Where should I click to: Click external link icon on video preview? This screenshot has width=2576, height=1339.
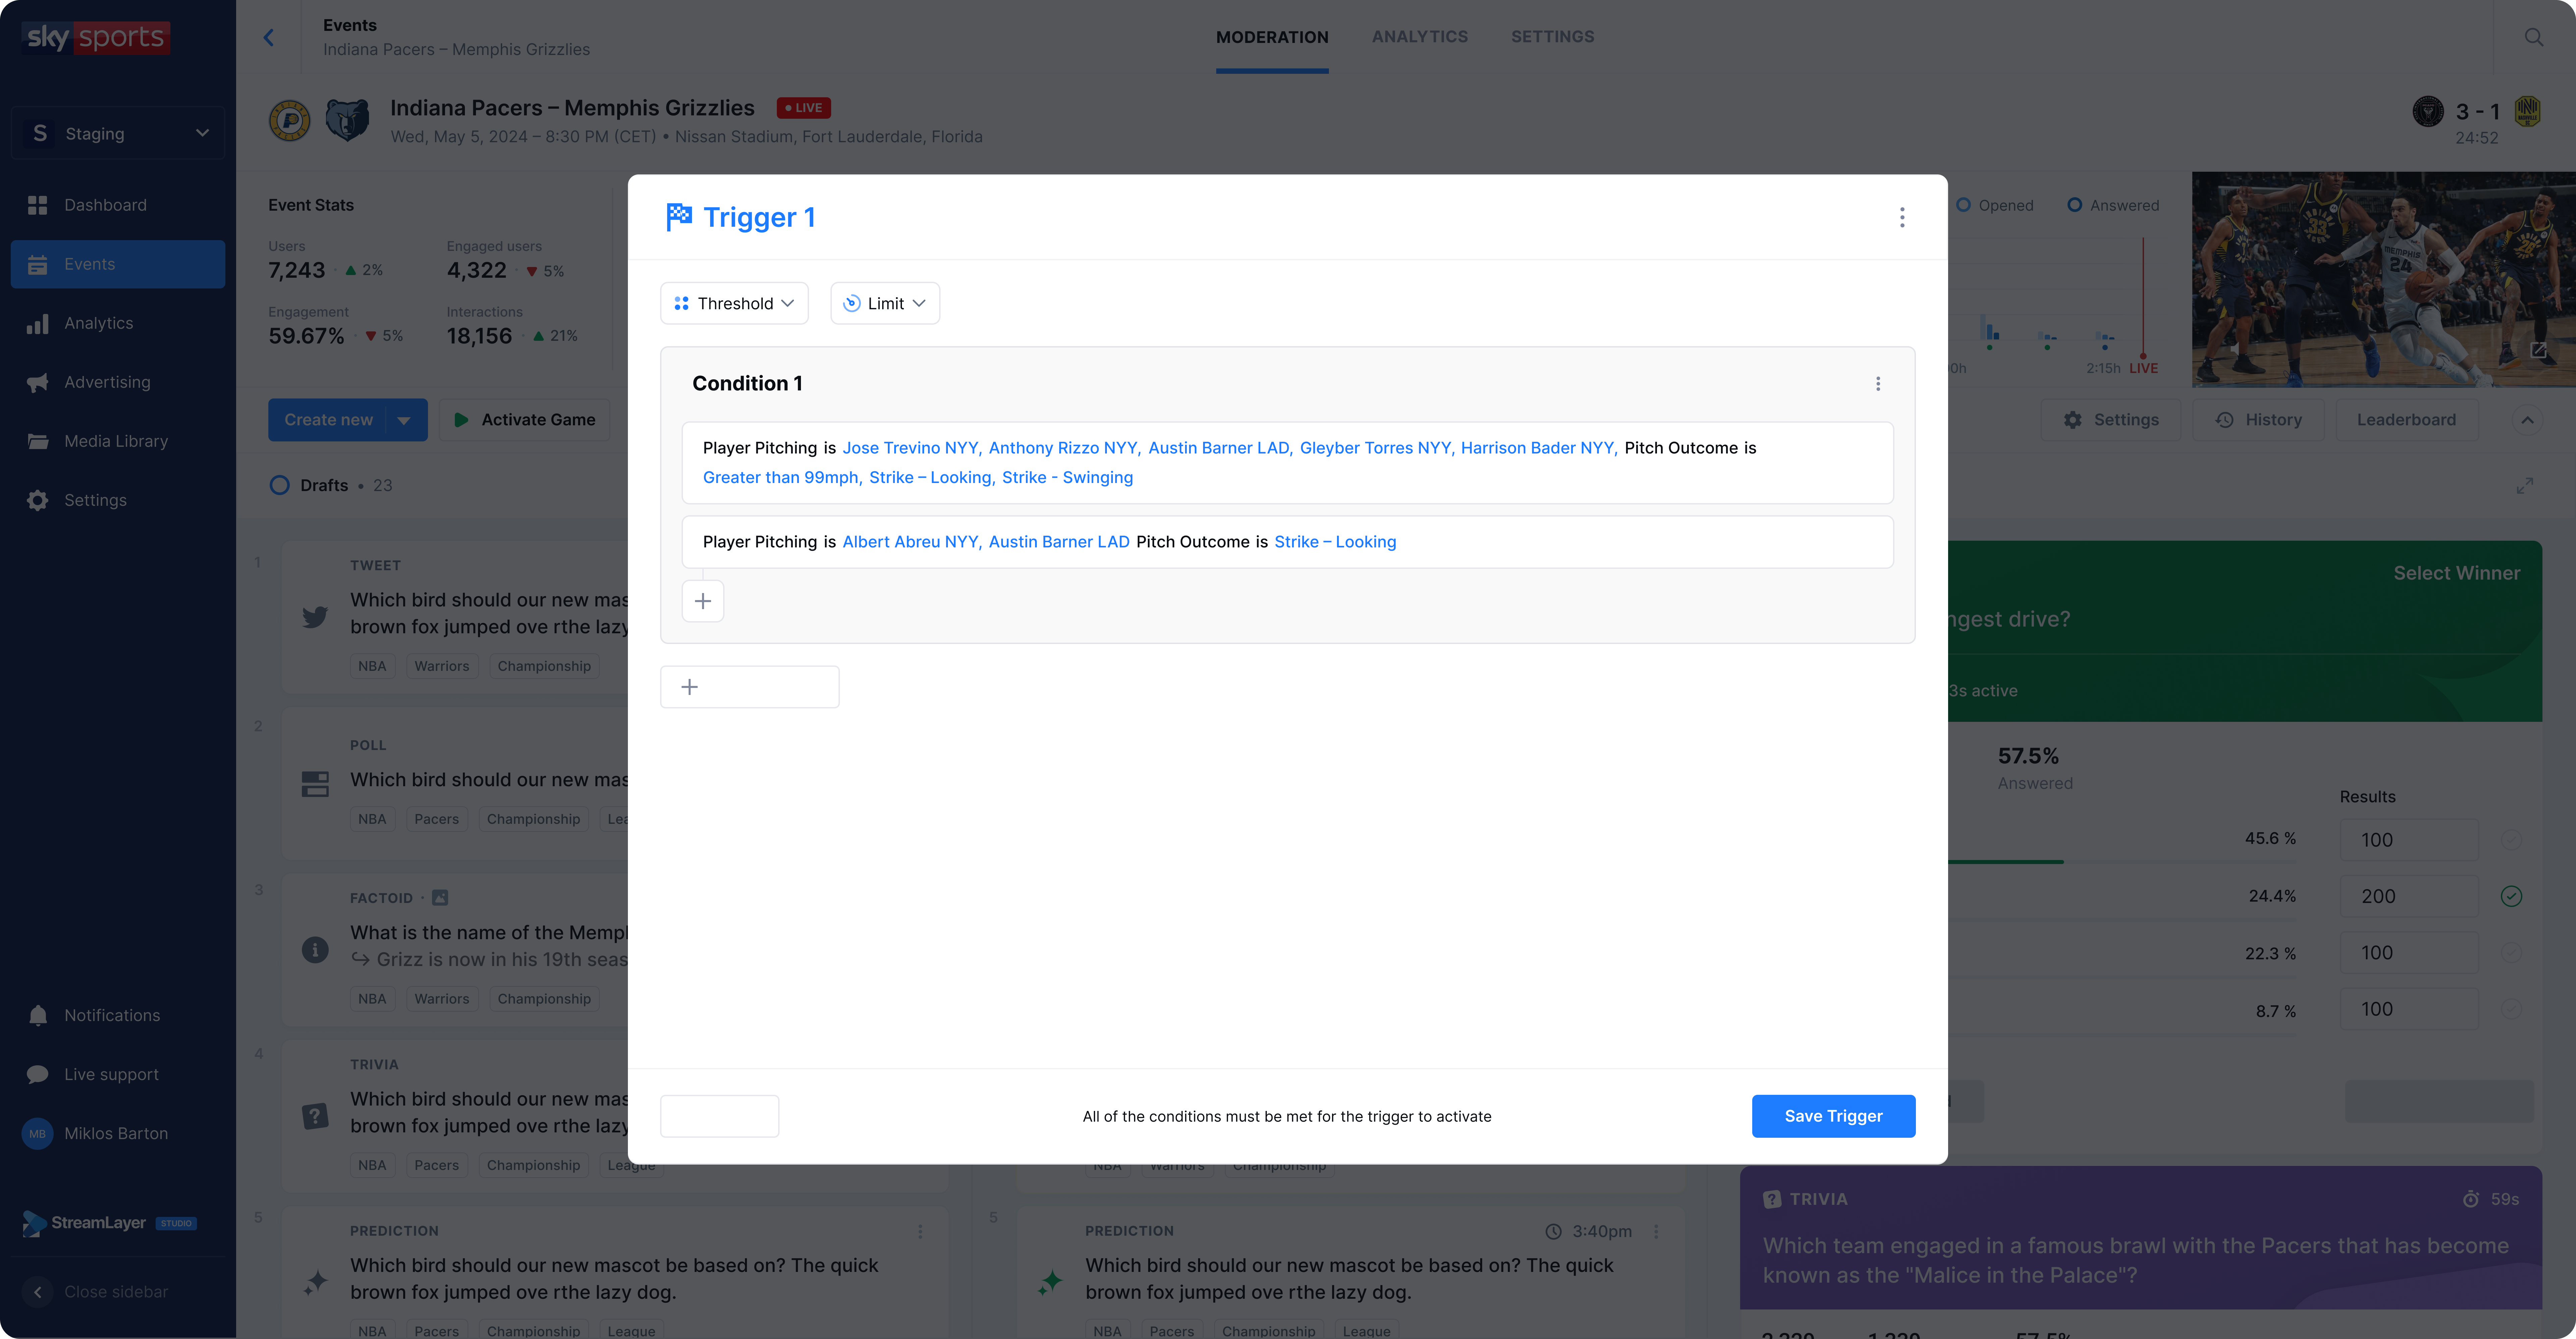pyautogui.click(x=2538, y=350)
